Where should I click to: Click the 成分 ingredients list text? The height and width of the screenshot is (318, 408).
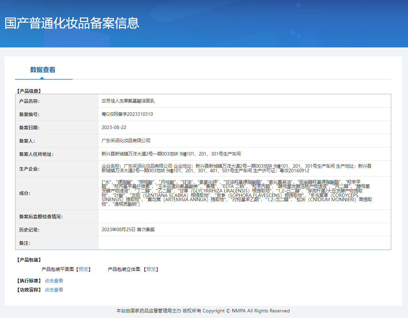coord(237,193)
